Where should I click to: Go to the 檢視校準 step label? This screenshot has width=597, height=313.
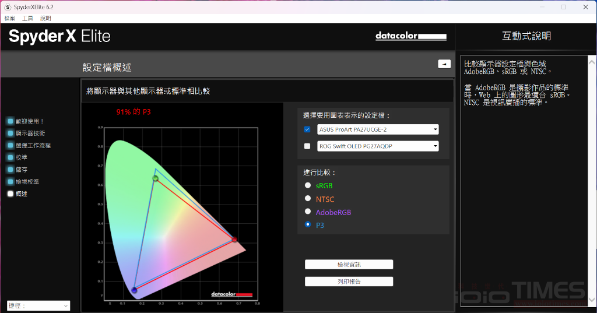tap(27, 182)
